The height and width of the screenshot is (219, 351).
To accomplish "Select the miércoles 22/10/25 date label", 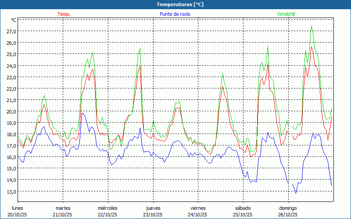I will (x=107, y=211).
